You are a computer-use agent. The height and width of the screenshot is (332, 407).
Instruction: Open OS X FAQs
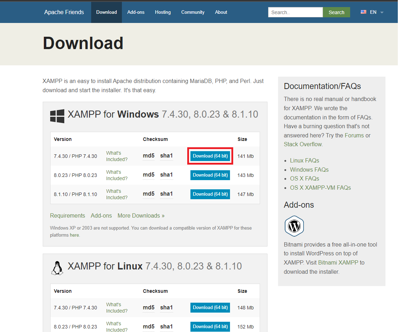click(x=305, y=179)
